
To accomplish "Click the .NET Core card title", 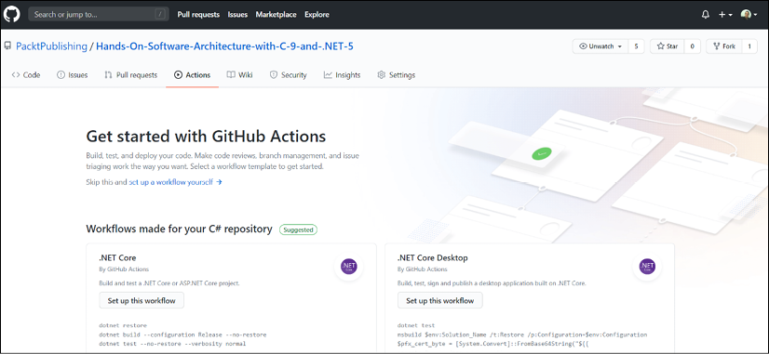I will point(117,257).
